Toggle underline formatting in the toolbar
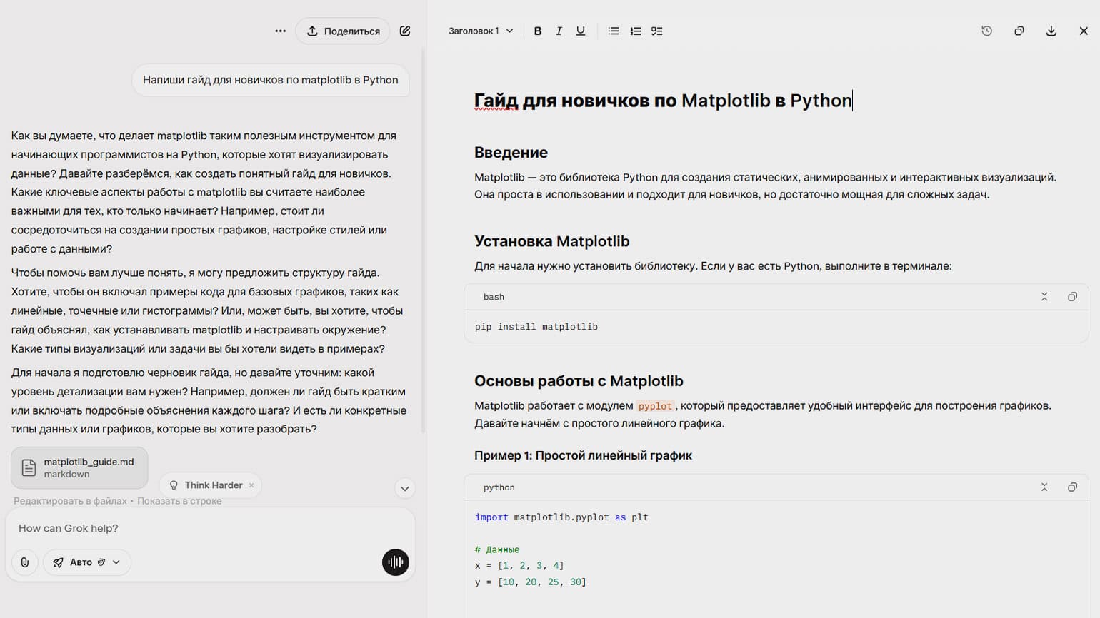 click(x=581, y=31)
